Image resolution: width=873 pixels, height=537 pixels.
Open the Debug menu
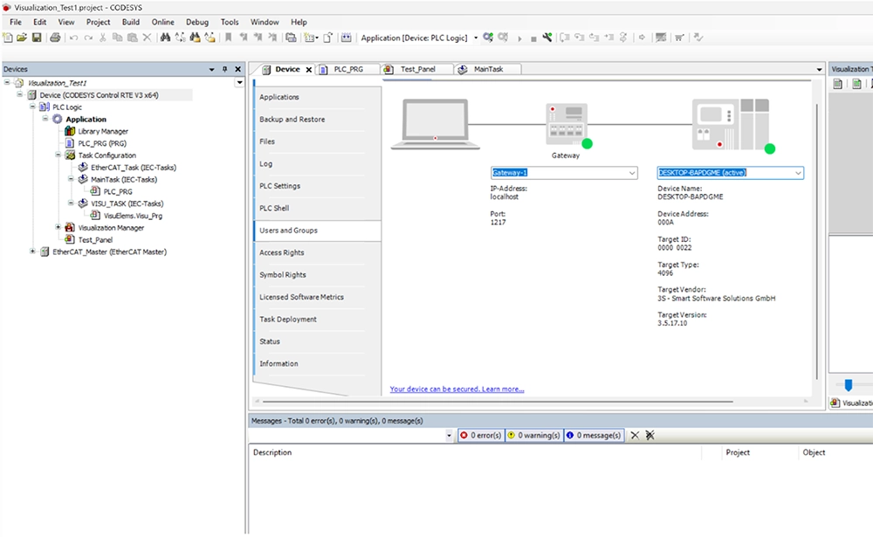197,22
